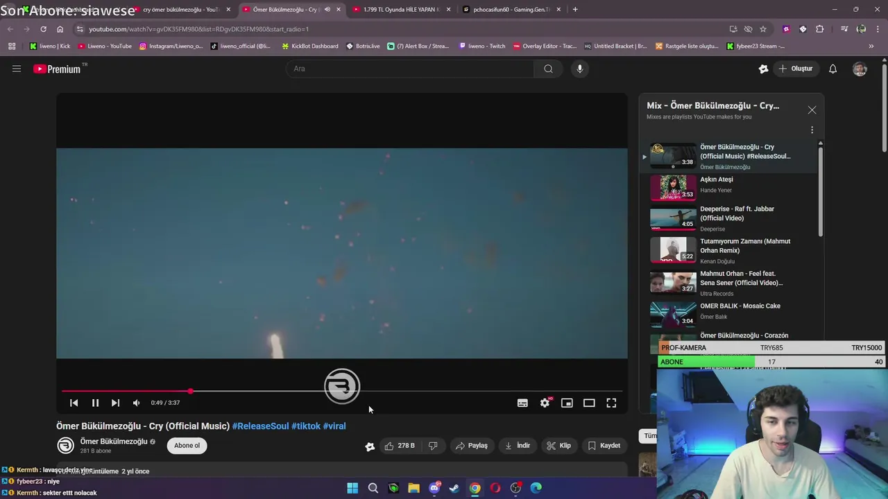Save the video with Kaydet
Image resolution: width=888 pixels, height=499 pixels.
[604, 446]
